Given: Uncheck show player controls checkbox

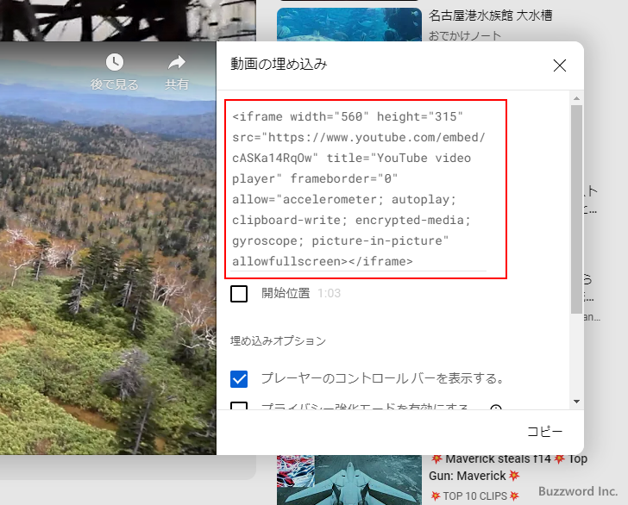Looking at the screenshot, I should (239, 379).
